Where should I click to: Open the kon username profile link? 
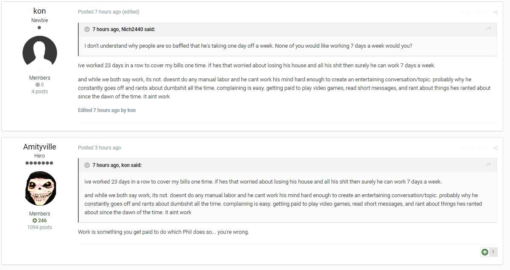click(x=39, y=11)
